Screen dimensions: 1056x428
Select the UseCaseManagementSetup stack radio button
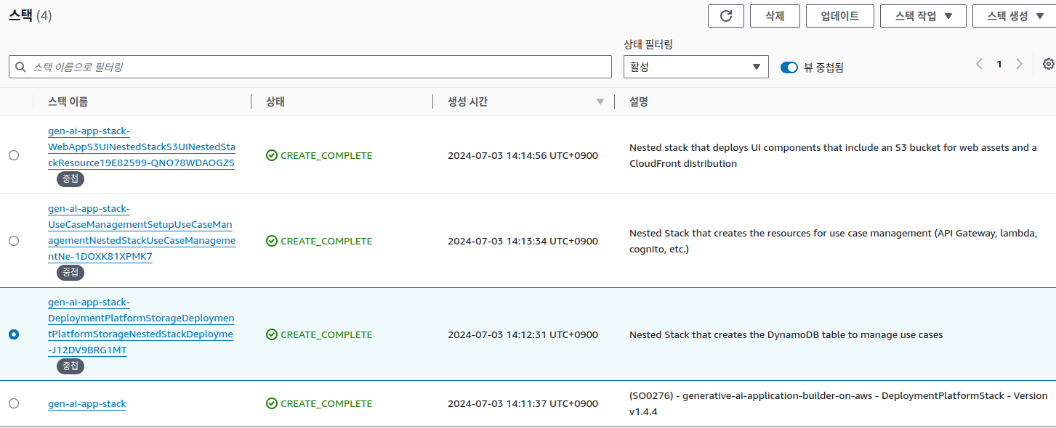tap(14, 241)
